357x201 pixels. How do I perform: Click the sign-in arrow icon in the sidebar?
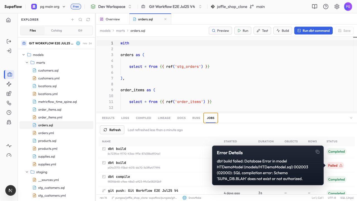(9, 51)
